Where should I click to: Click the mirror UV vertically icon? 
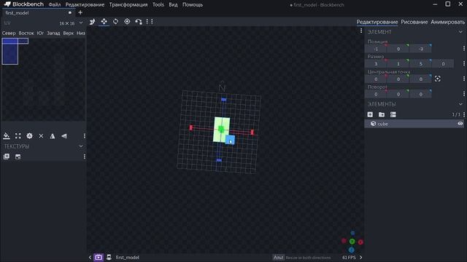pyautogui.click(x=64, y=136)
